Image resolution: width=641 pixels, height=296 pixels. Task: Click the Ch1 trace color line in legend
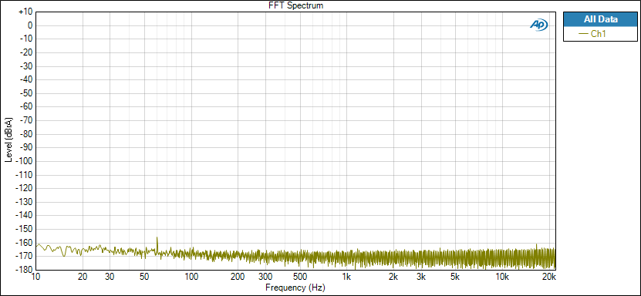click(x=583, y=34)
